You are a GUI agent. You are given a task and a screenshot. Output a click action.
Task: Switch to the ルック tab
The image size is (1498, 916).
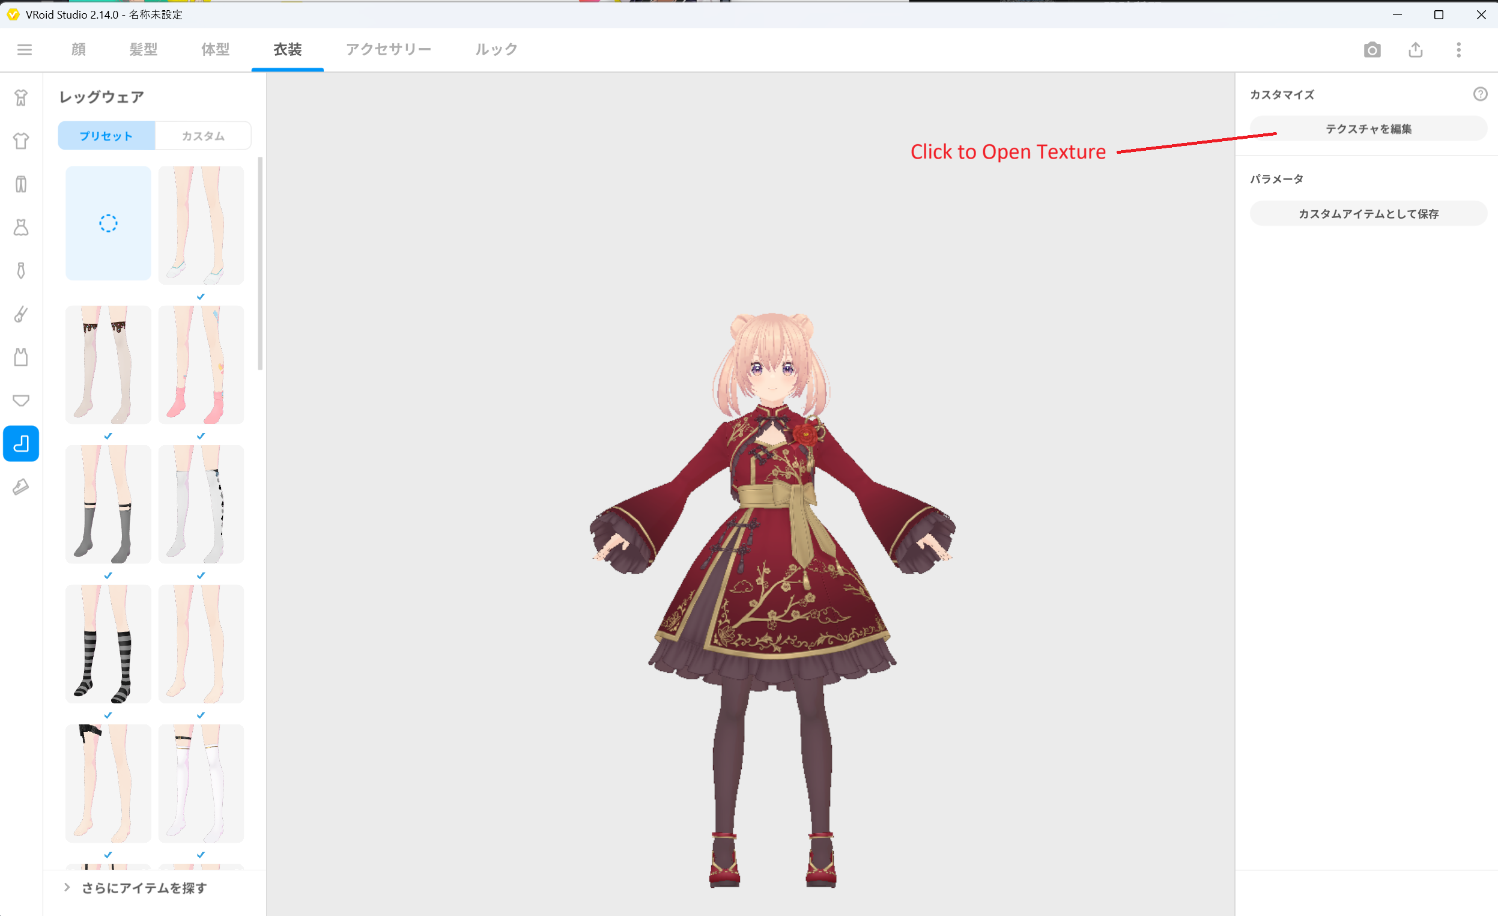(496, 49)
